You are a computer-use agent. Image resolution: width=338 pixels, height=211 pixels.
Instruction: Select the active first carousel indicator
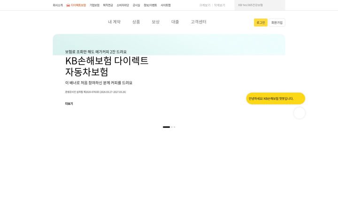(x=166, y=127)
